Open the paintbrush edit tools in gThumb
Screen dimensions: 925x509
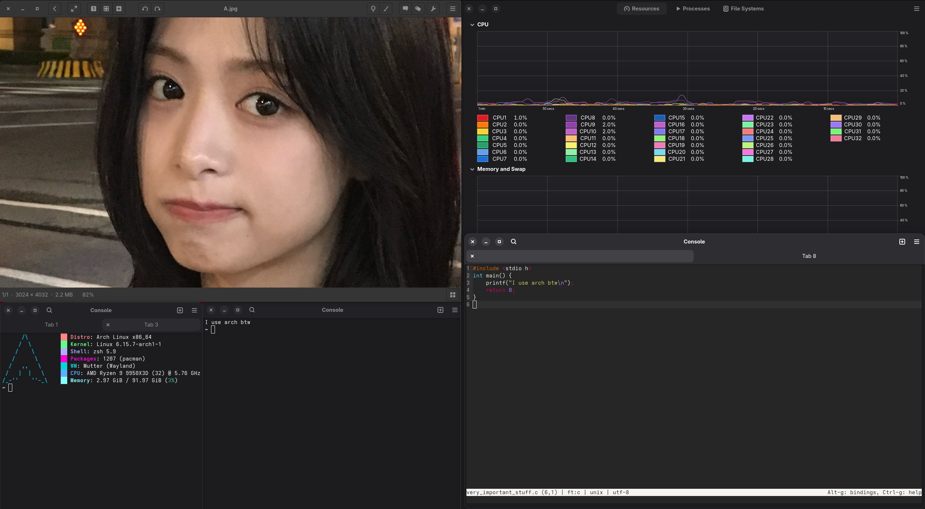(x=386, y=9)
